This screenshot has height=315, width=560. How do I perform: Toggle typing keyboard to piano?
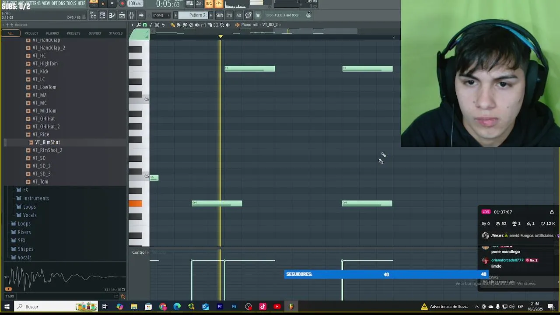pyautogui.click(x=190, y=3)
